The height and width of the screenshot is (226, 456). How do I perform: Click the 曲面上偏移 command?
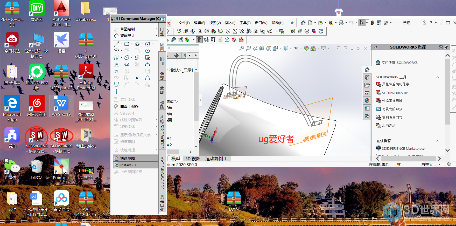129,106
